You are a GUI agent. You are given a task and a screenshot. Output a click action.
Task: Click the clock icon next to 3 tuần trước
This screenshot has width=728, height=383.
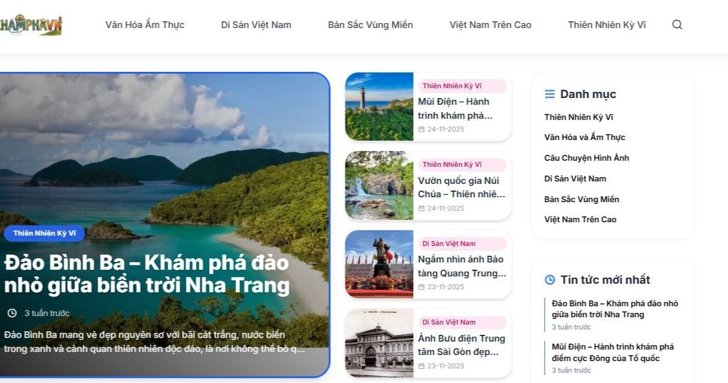[12, 314]
